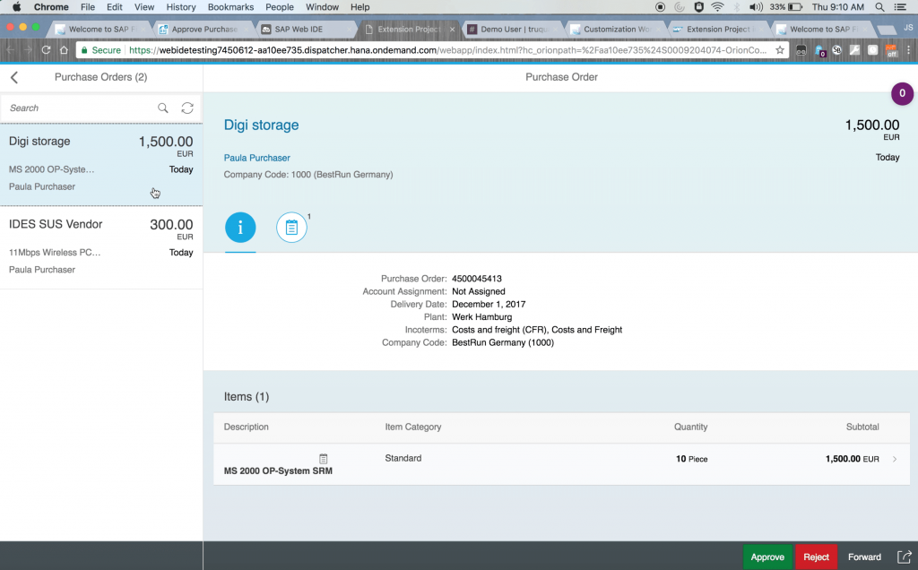Open the Window menu
This screenshot has width=918, height=570.
(x=322, y=7)
